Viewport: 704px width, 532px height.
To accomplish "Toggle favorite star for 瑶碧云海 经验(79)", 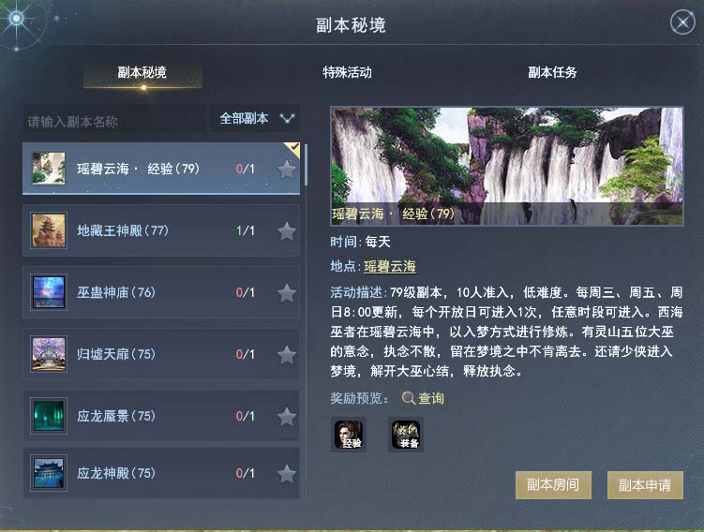I will point(287,170).
